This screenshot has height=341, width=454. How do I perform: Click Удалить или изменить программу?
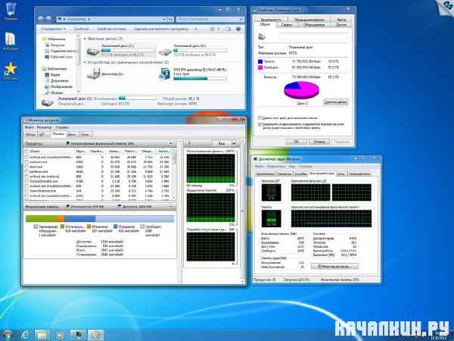point(161,29)
